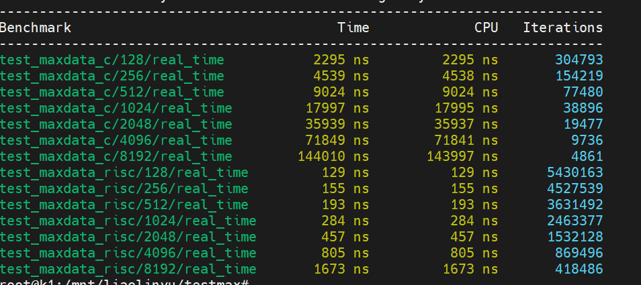Click test_maxdata_c/256/real_time benchmark name
Image resolution: width=641 pixels, height=285 pixels.
coord(112,76)
